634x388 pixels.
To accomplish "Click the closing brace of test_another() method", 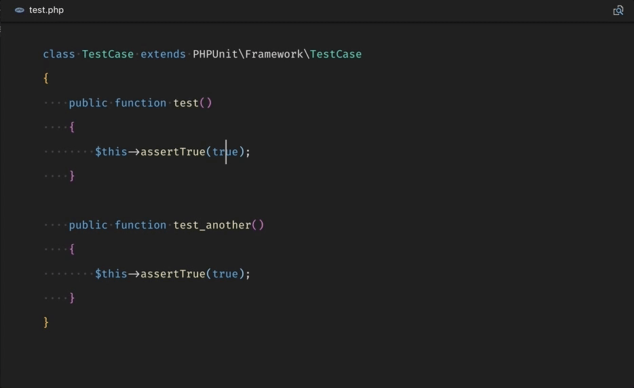I will coord(72,298).
